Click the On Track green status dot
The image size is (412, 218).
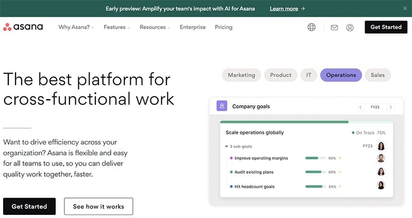pos(353,133)
